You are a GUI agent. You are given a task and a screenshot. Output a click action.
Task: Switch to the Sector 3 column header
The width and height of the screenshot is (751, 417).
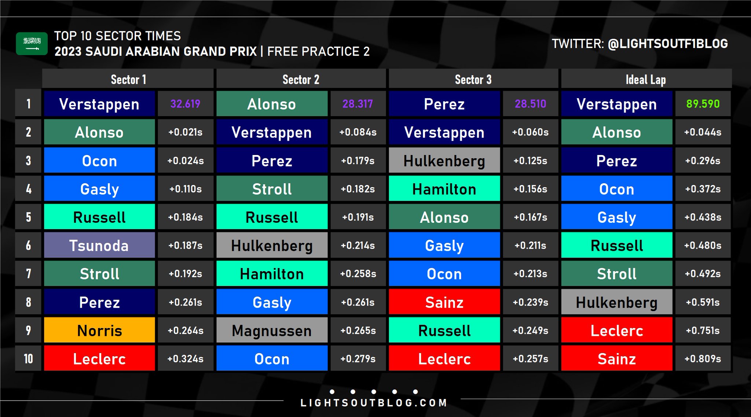point(473,79)
